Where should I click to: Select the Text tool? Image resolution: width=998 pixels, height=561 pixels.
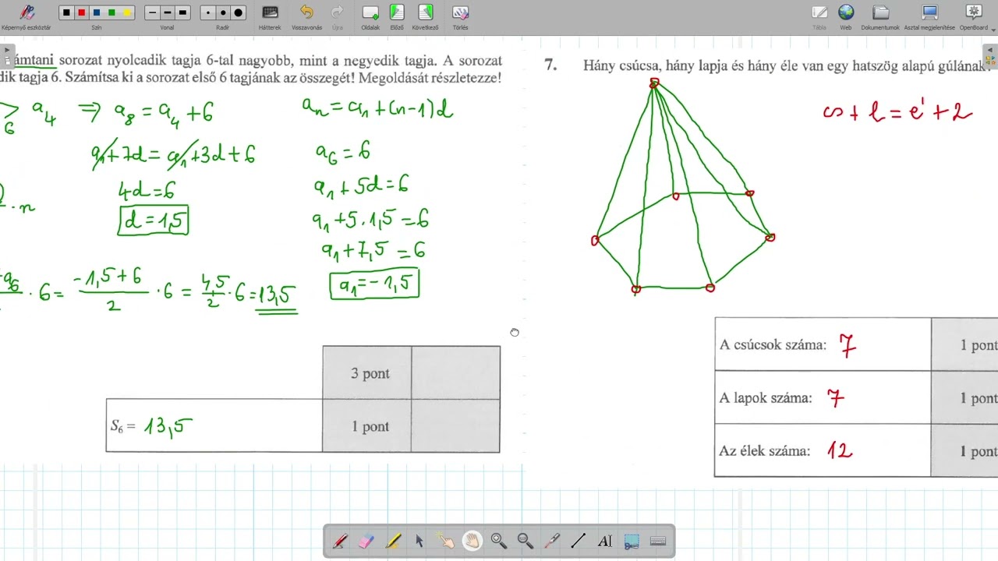(x=605, y=541)
